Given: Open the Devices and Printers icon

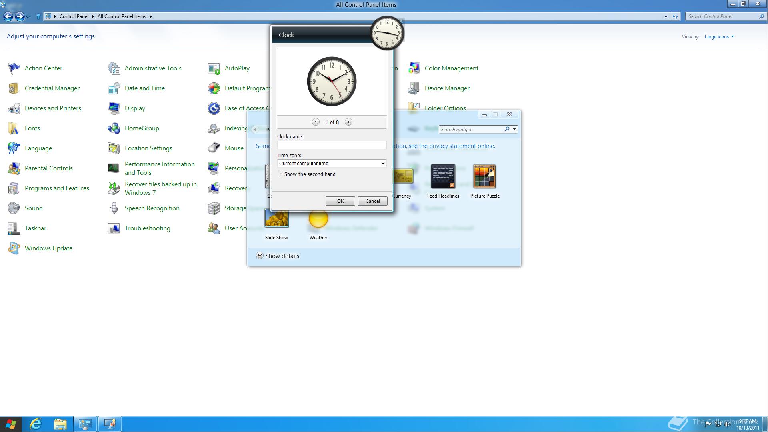Looking at the screenshot, I should pos(14,108).
